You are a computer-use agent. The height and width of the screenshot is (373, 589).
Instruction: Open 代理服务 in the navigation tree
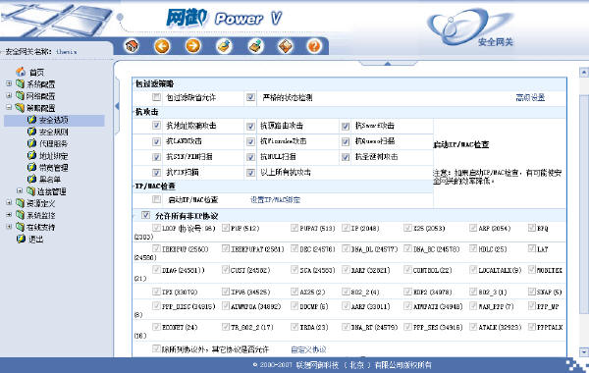[x=54, y=143]
